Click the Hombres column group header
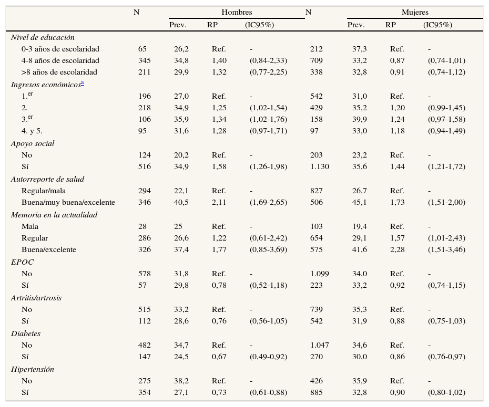The image size is (489, 407). click(237, 12)
